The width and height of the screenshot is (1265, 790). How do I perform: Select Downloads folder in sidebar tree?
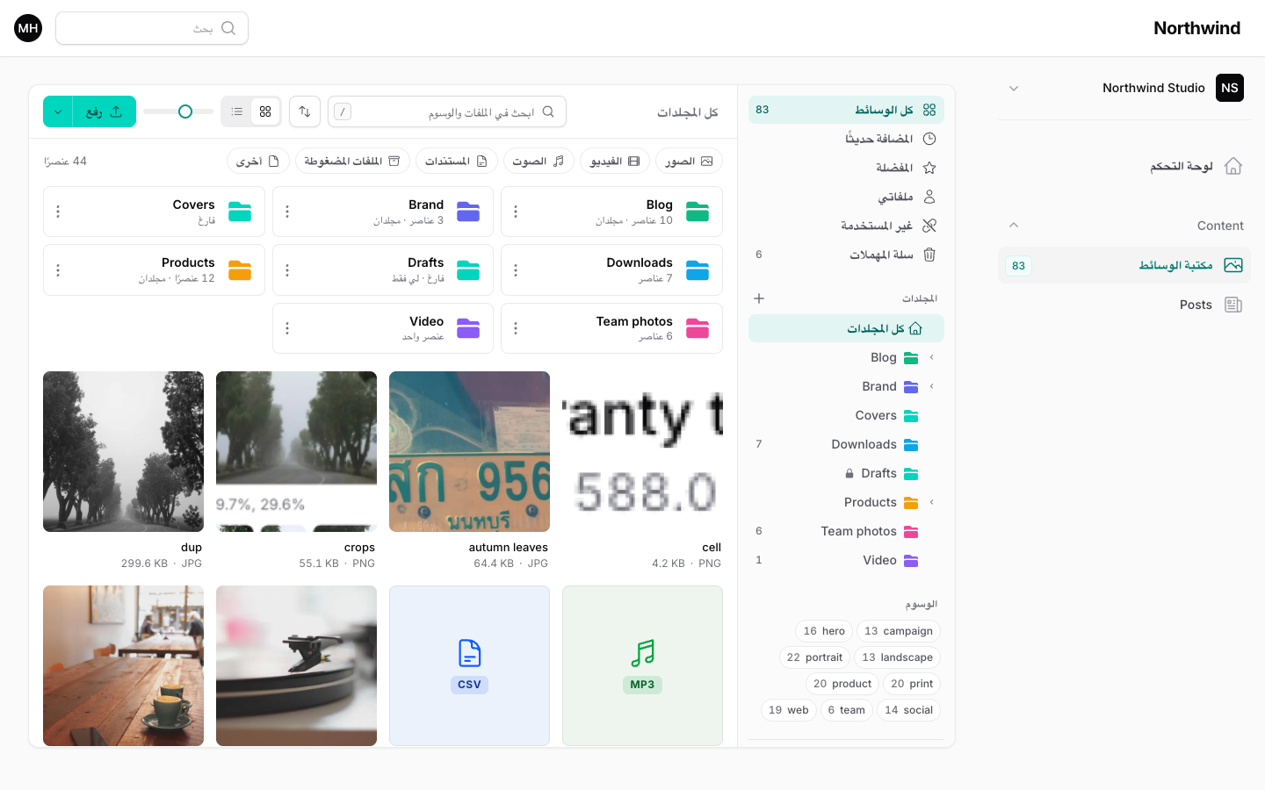click(x=846, y=444)
